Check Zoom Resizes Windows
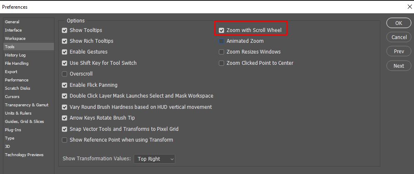Screen dimensions: 414x174 click(x=222, y=52)
